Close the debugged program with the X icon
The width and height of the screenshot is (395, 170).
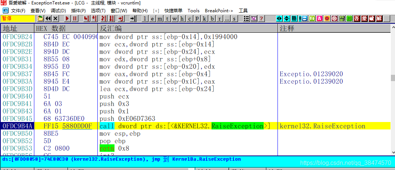(56, 18)
